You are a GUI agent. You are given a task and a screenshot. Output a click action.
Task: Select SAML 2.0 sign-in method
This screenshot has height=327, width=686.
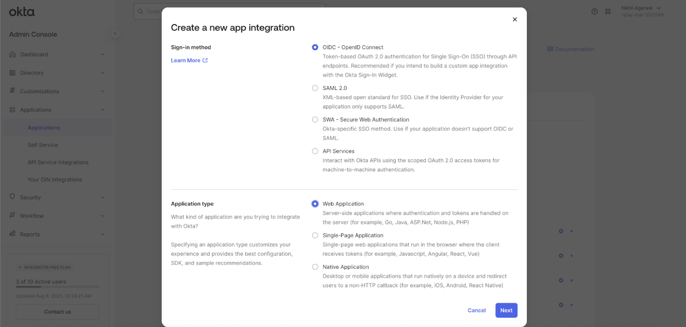(x=315, y=88)
